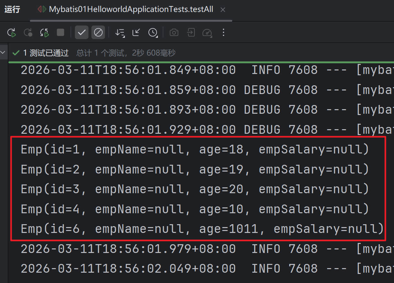
Task: Click the 1 测试已通过 status label
Action: click(46, 53)
